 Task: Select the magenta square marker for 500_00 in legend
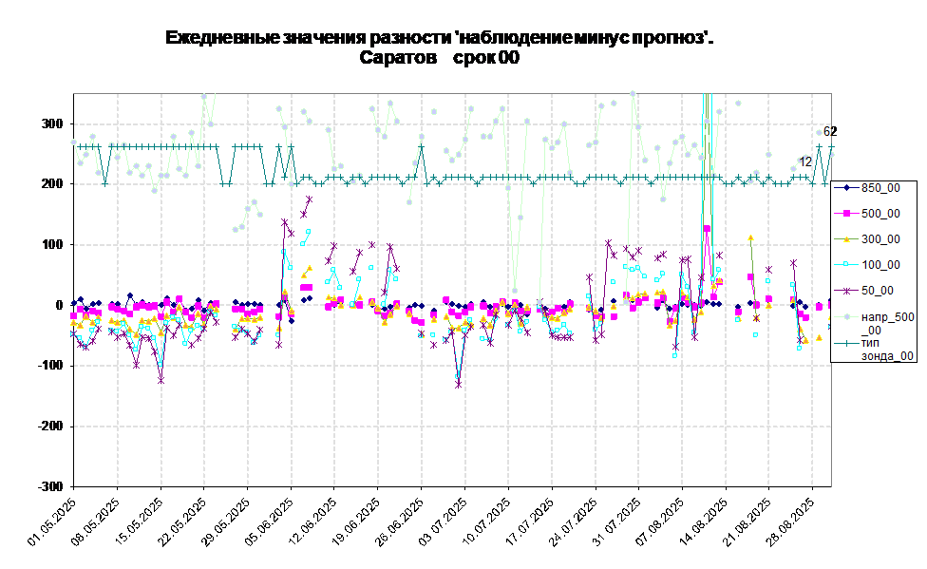845,214
